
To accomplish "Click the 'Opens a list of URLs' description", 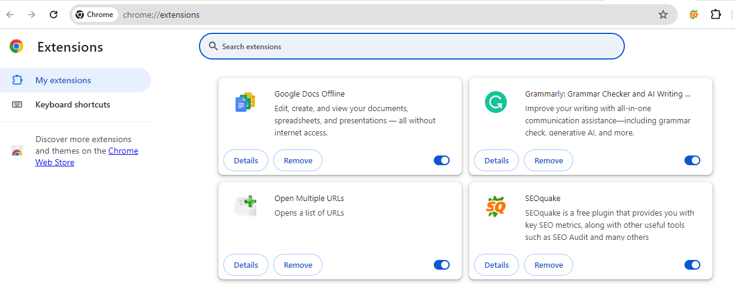I will pos(309,213).
